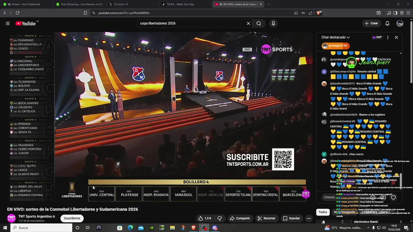Toggle the browser sidebar panel
The image size is (413, 232).
pos(395,13)
